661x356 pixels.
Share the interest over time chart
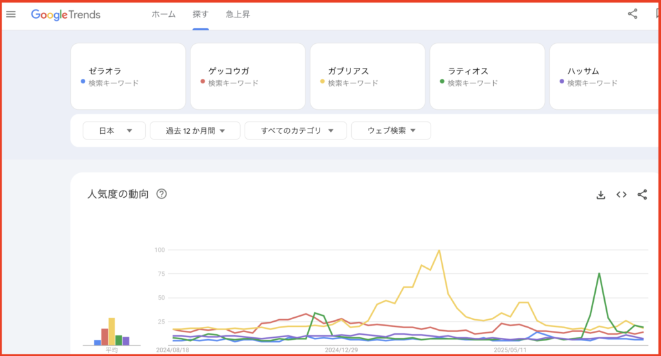(x=642, y=194)
